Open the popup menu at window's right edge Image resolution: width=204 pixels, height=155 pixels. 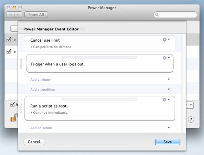pos(190,105)
